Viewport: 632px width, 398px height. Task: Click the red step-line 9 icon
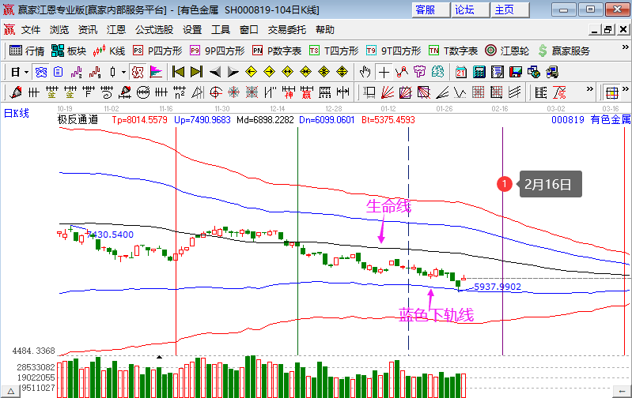[x=95, y=73]
